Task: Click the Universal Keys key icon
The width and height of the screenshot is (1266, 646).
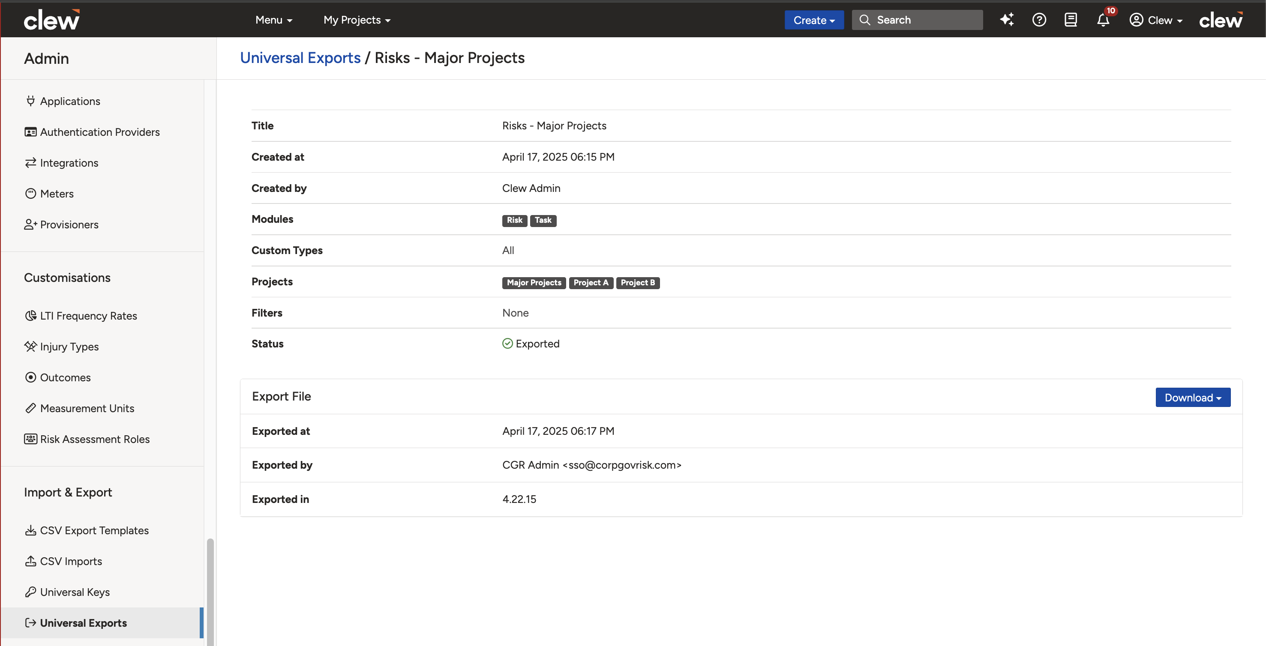Action: (x=30, y=592)
